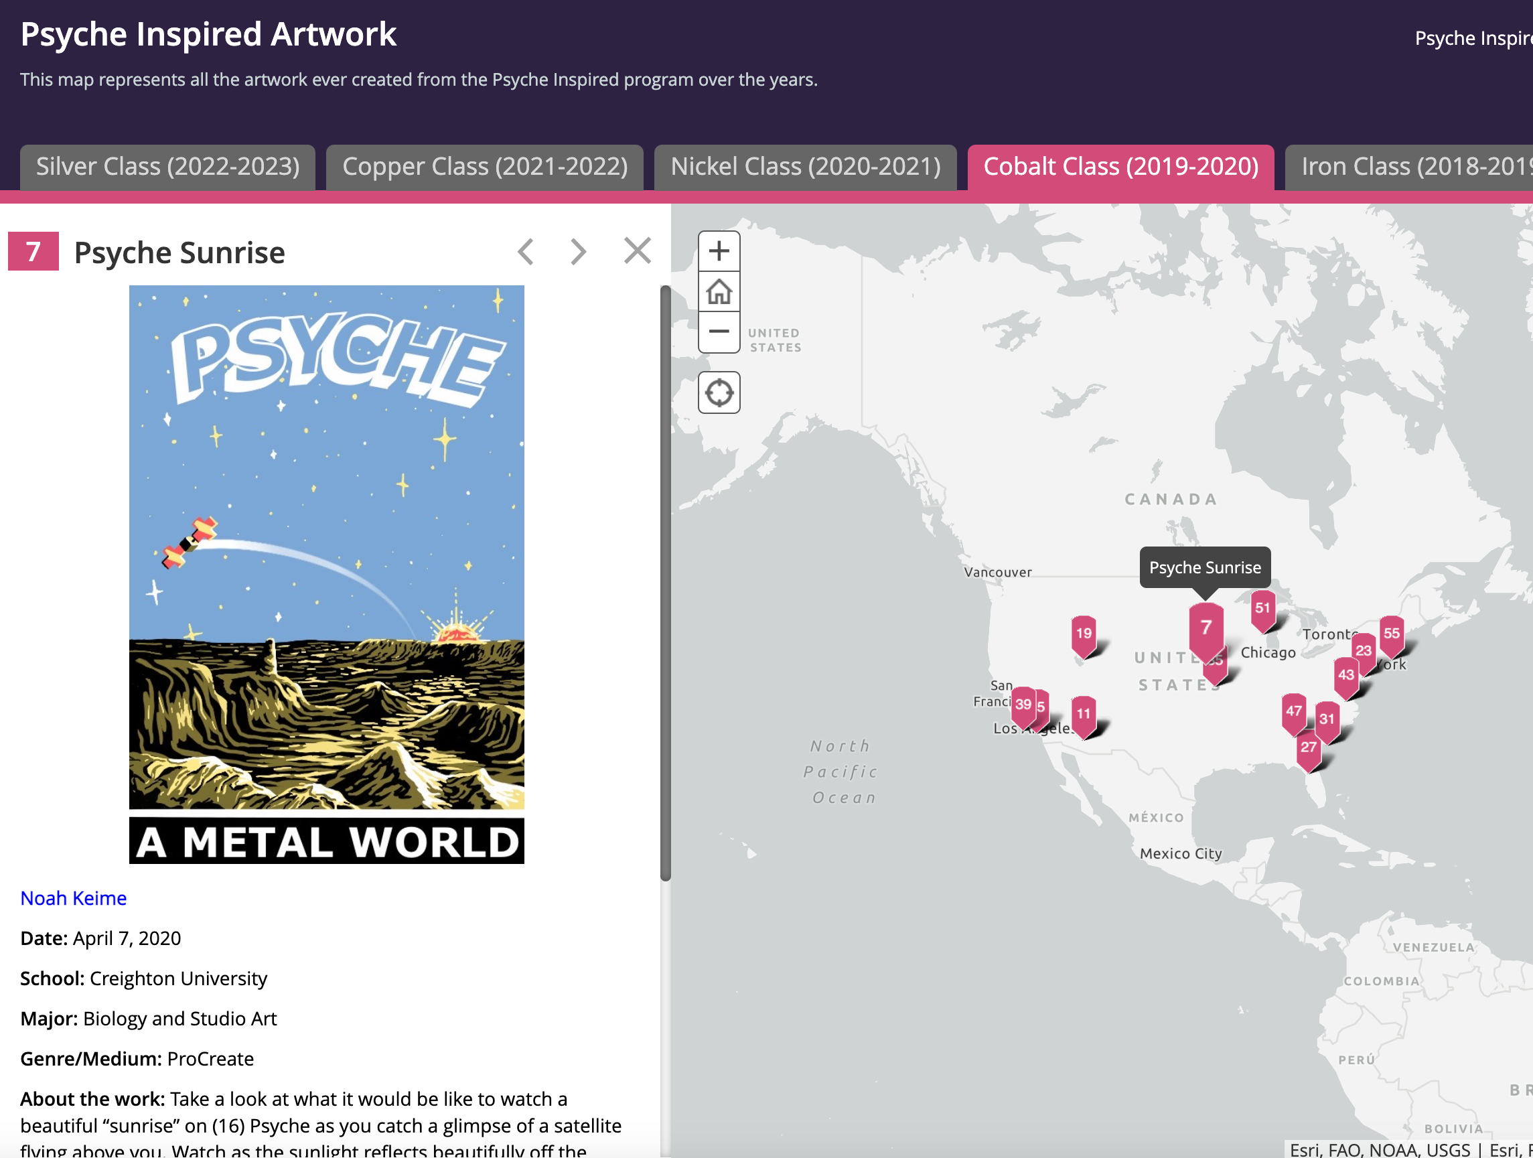This screenshot has width=1533, height=1158.
Task: Click the detail panel vertical scrollbar
Action: click(665, 582)
